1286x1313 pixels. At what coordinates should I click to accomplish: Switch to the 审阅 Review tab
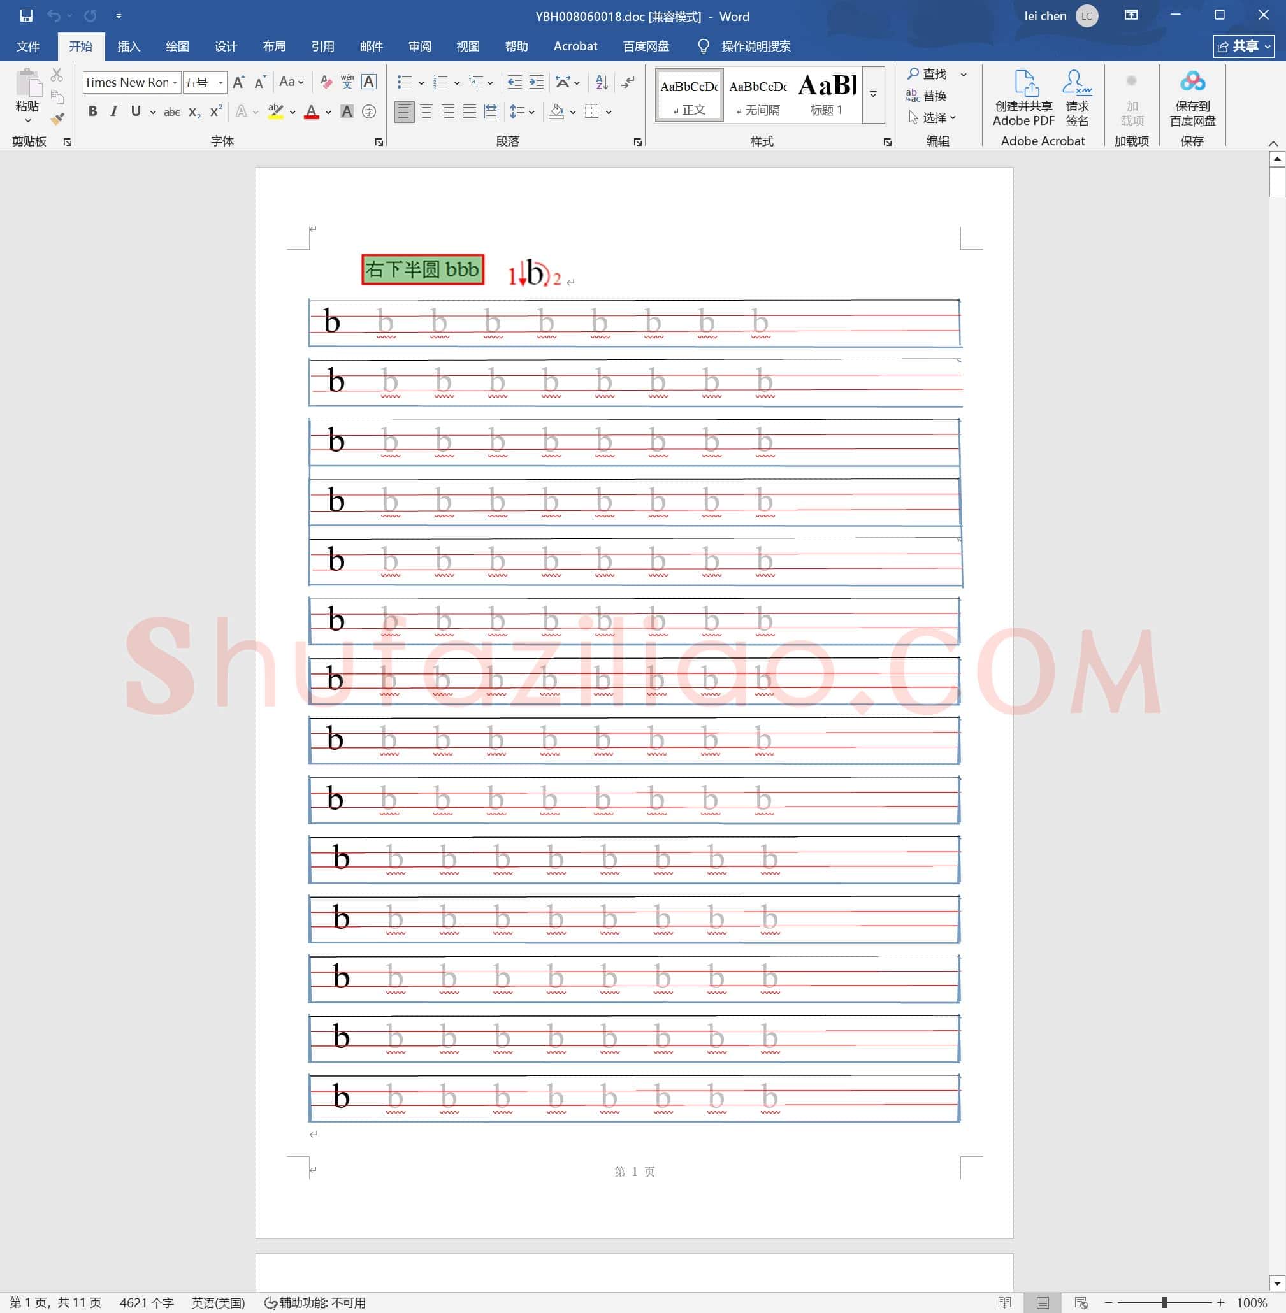pos(419,47)
